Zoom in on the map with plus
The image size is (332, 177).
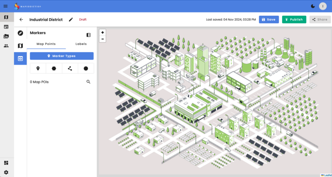(x=103, y=32)
